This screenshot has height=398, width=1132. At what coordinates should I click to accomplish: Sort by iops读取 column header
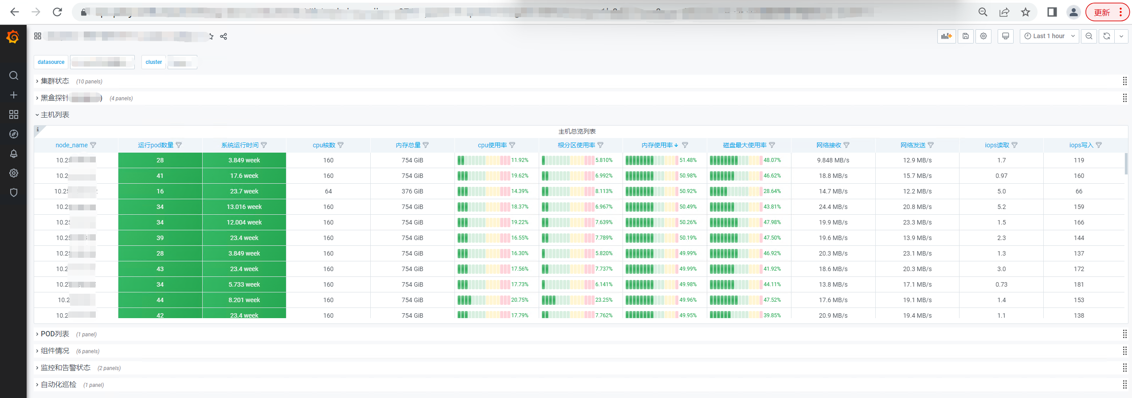tap(997, 145)
